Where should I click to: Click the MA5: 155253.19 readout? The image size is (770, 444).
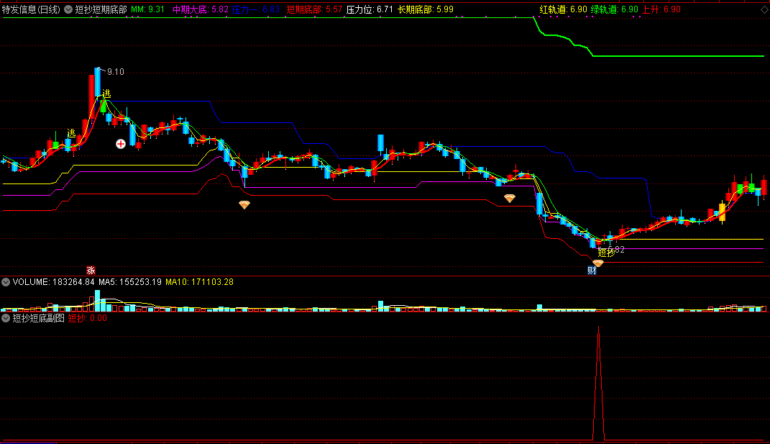coord(130,282)
